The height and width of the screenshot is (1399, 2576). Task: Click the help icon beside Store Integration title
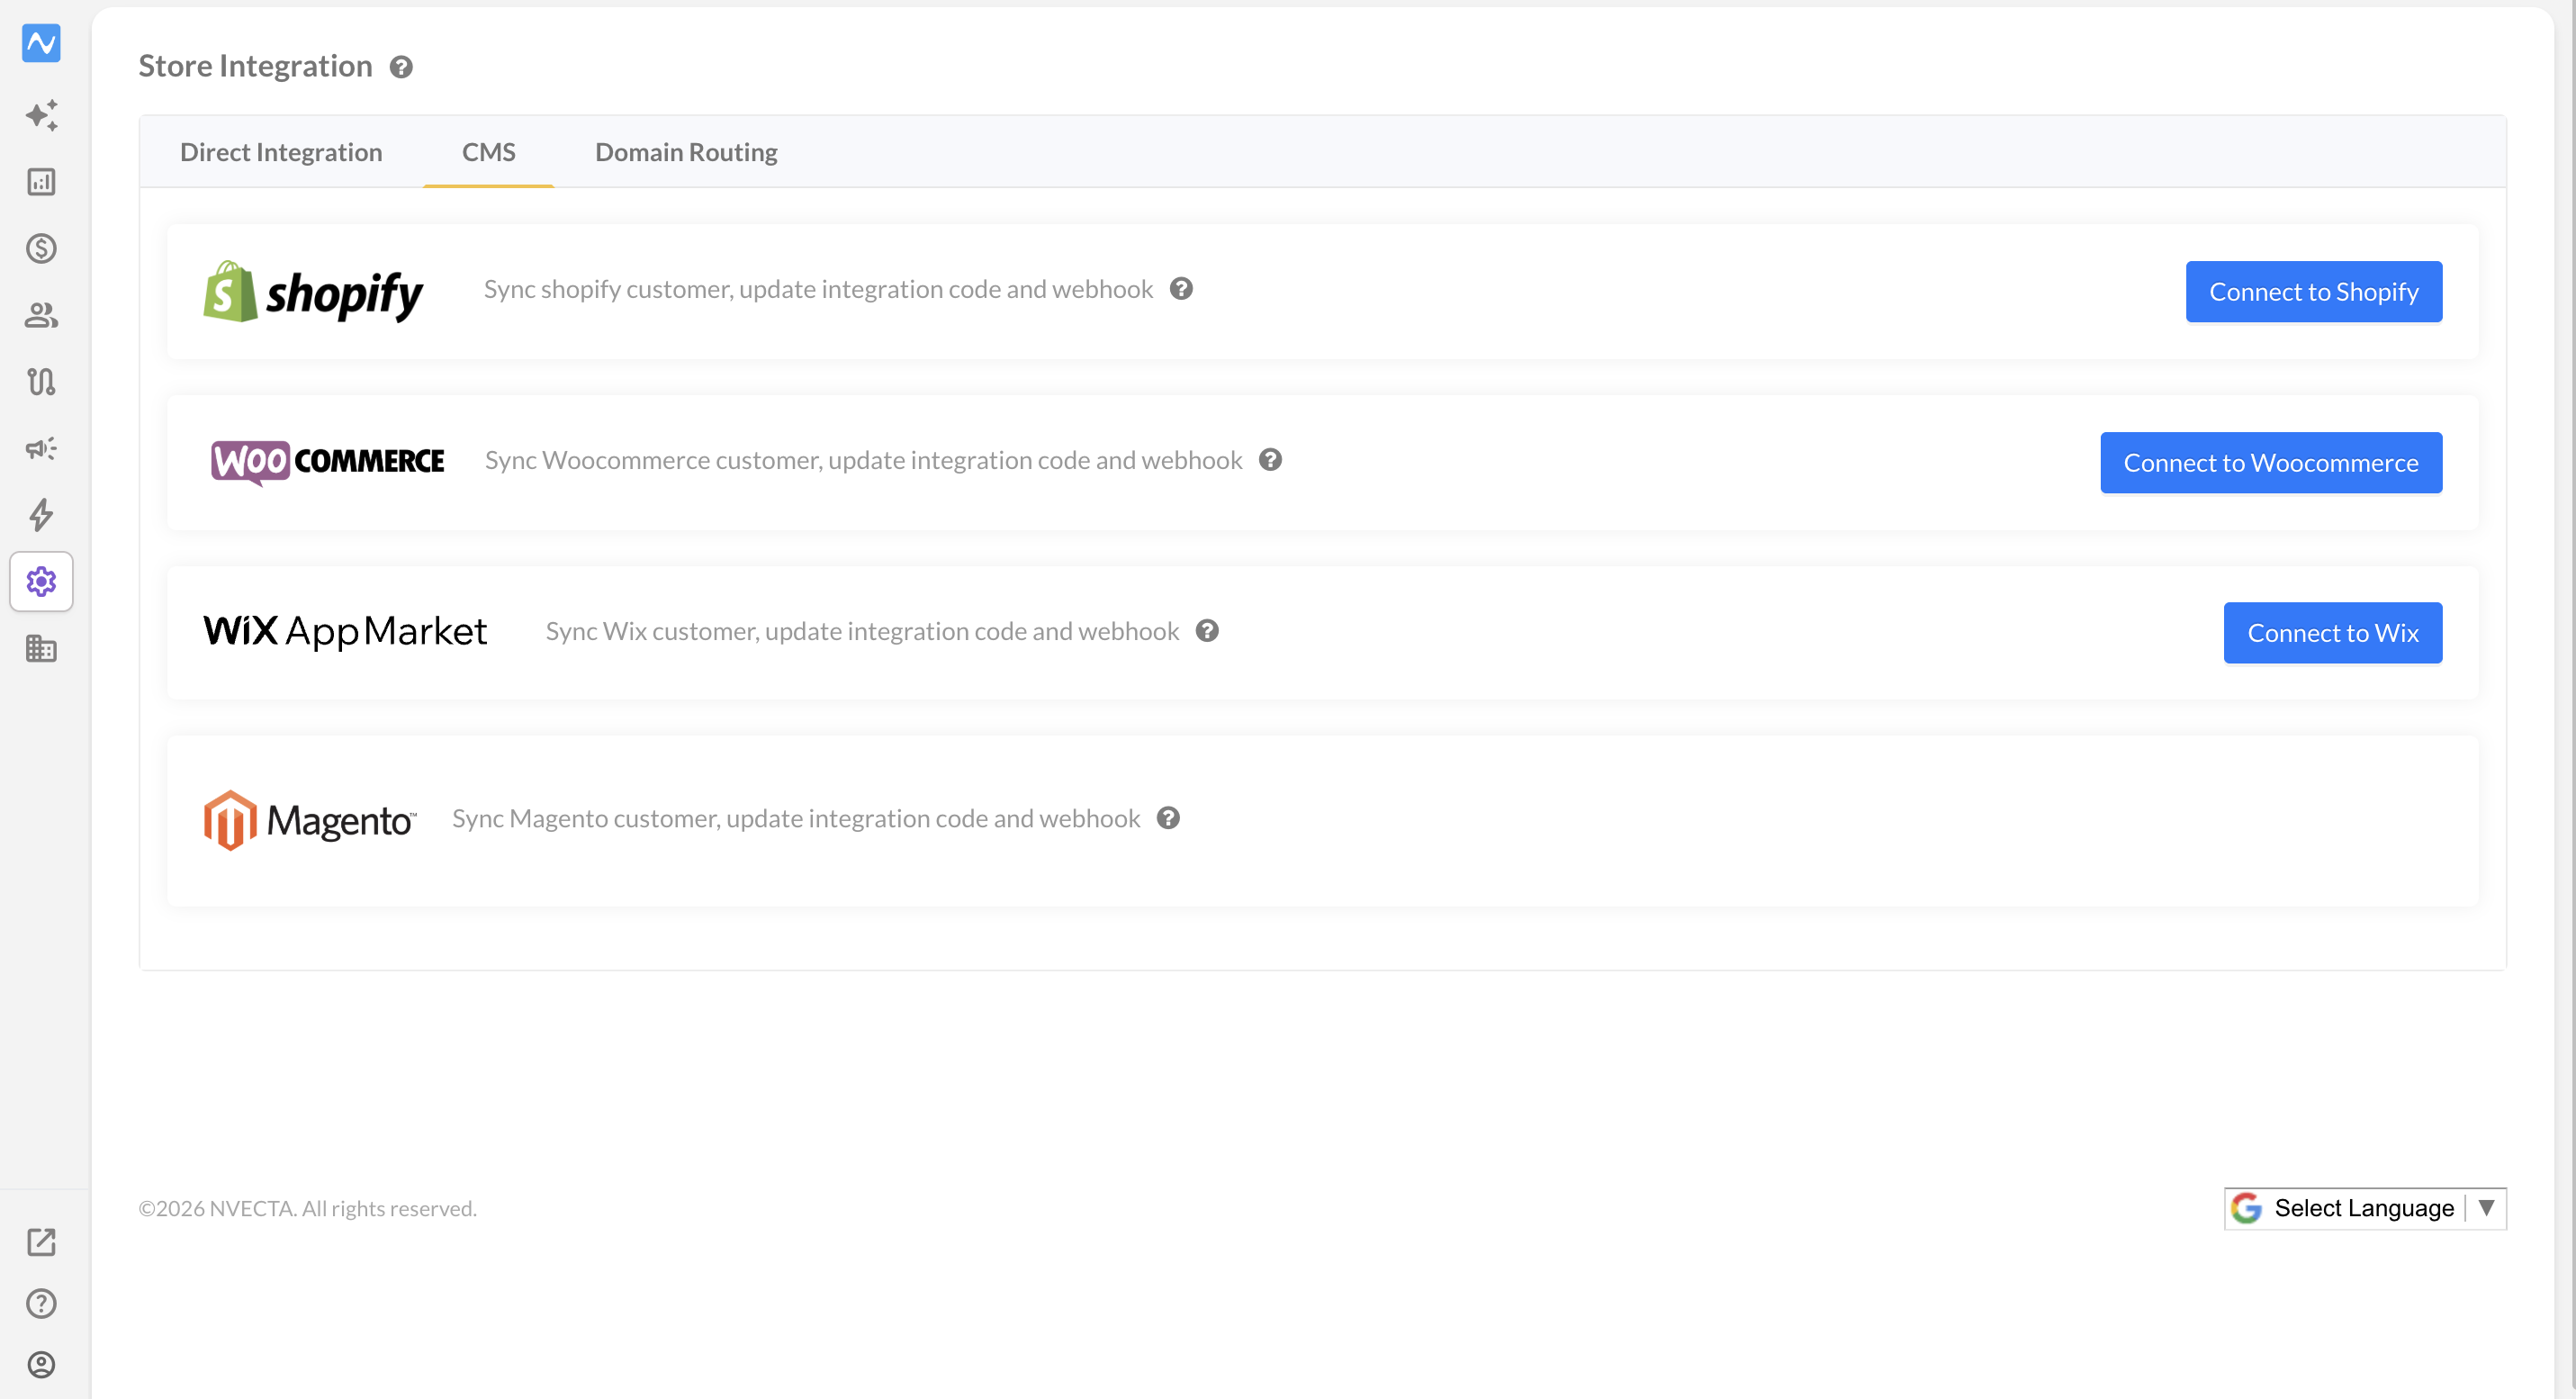click(x=401, y=67)
